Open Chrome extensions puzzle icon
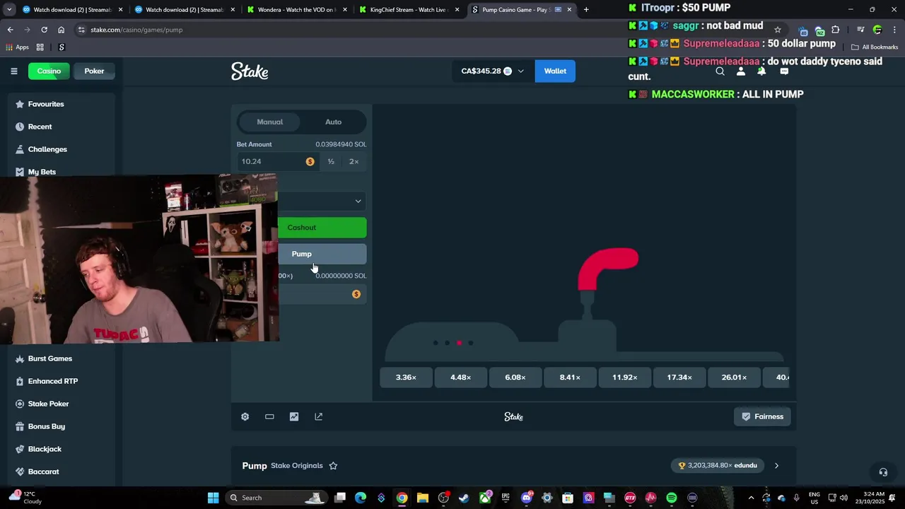905x509 pixels. coord(836,30)
